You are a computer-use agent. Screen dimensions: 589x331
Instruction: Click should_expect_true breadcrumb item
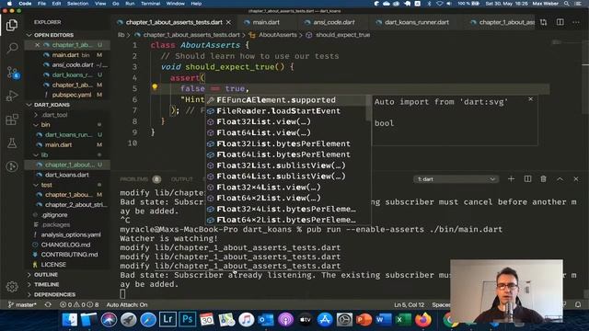point(342,35)
